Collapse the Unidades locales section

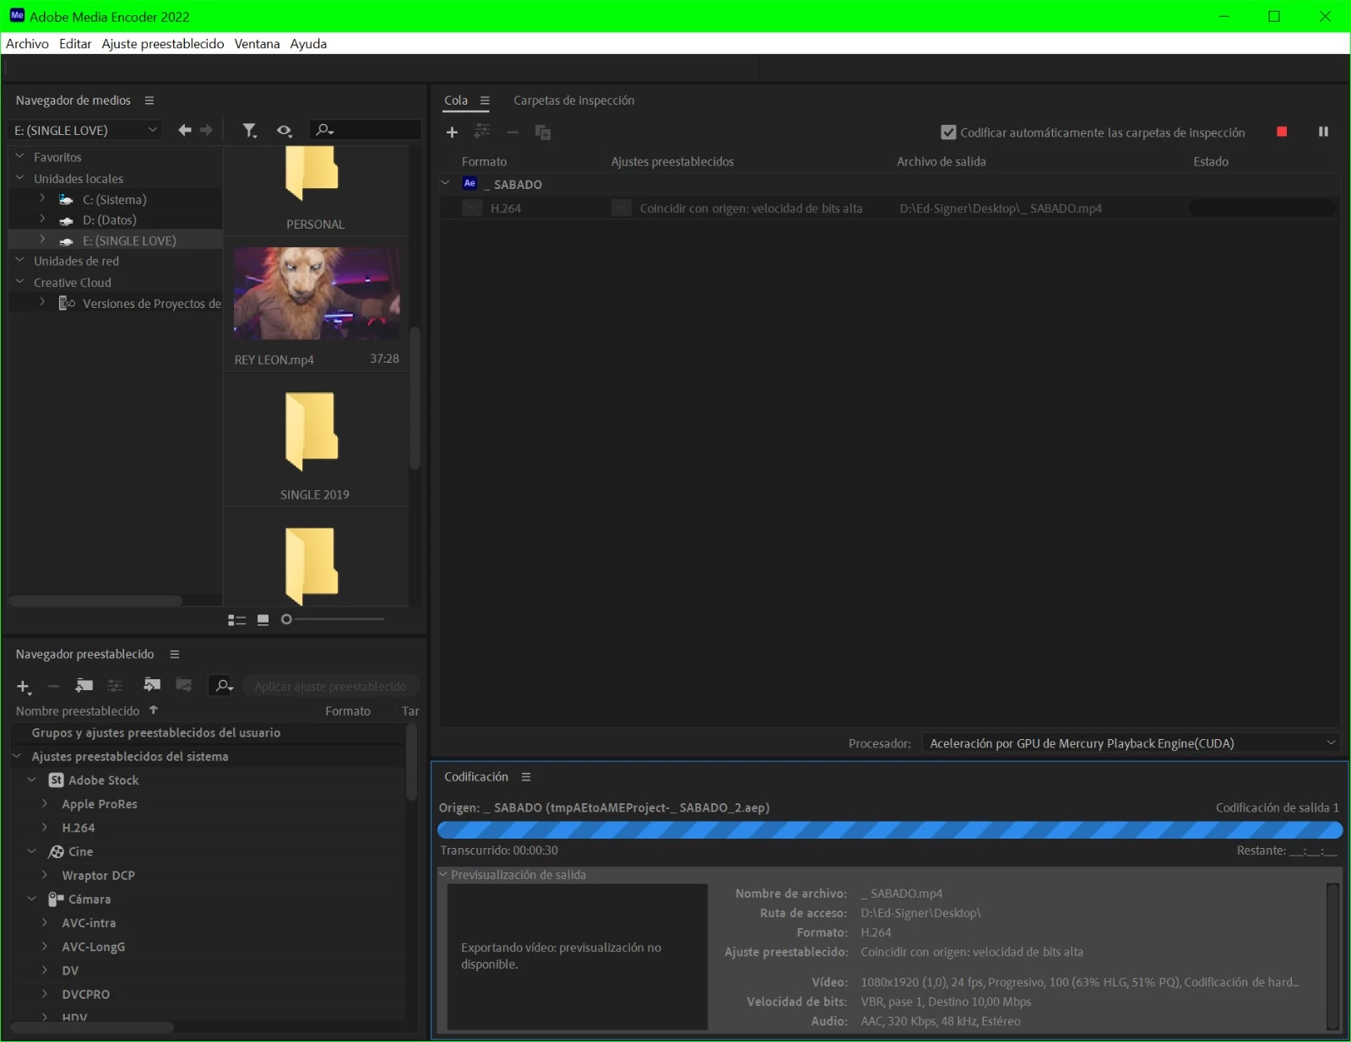tap(20, 178)
